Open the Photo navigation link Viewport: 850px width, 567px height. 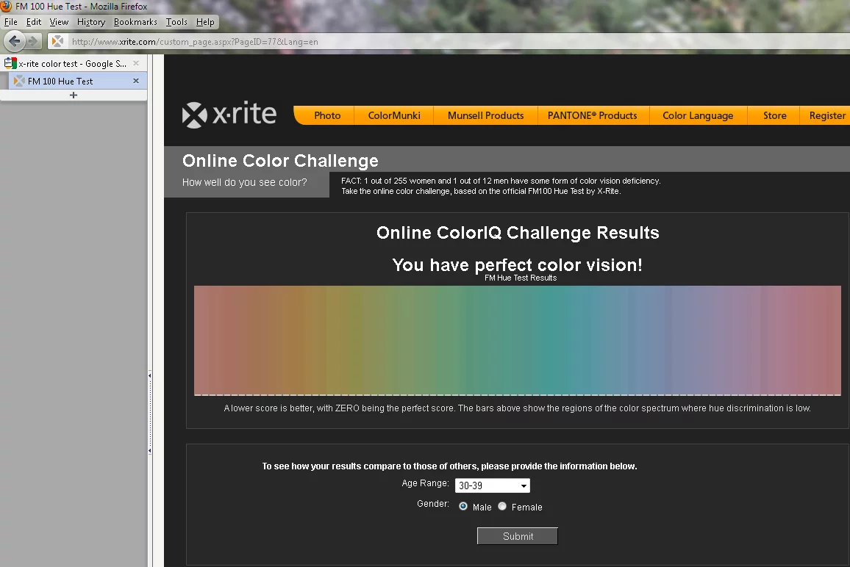pos(327,115)
